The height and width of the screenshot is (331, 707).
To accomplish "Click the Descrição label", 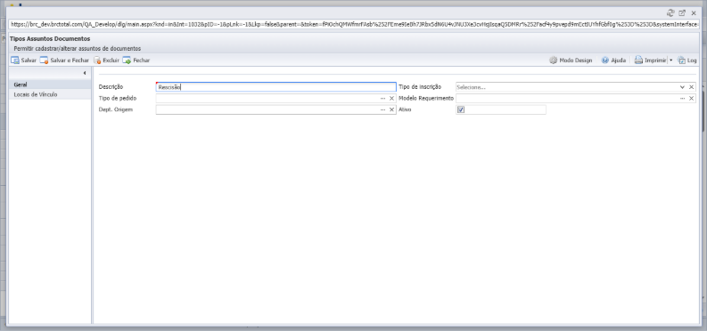I will [111, 87].
